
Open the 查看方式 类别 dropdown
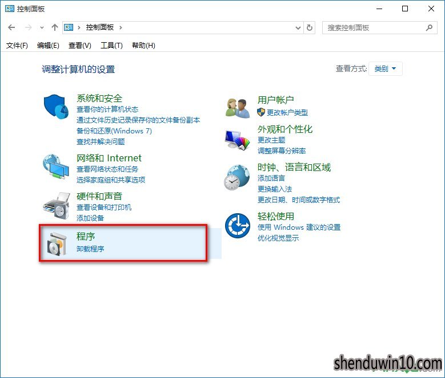(385, 68)
